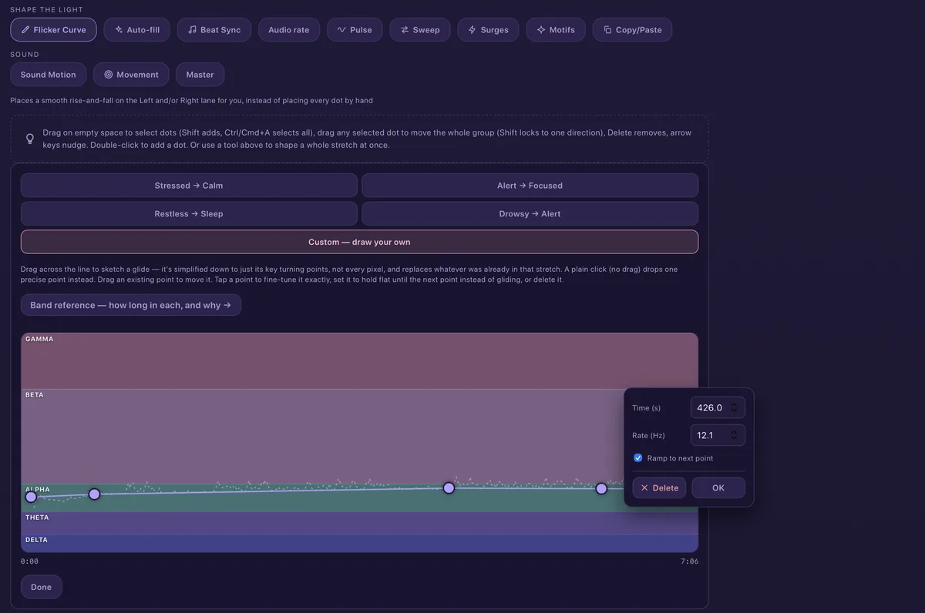Confirm point edit with OK
The height and width of the screenshot is (613, 925).
718,487
